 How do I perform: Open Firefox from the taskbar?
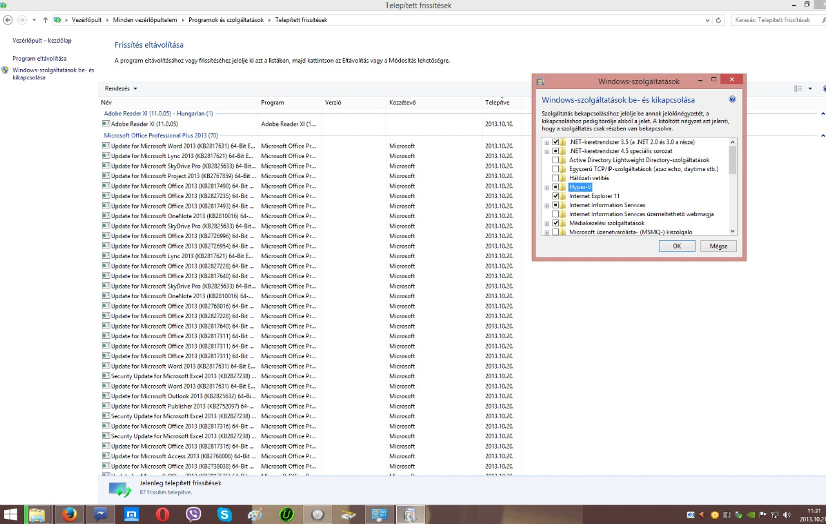(69, 514)
